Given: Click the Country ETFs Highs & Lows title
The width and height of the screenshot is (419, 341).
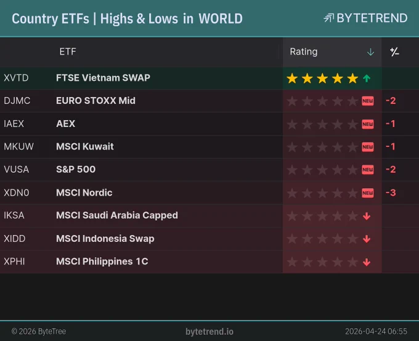Looking at the screenshot, I should [x=127, y=19].
